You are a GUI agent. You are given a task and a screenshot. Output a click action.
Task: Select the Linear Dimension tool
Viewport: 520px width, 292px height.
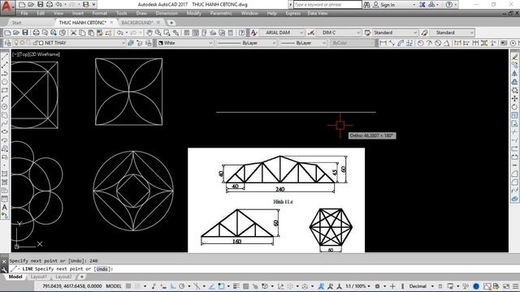click(383, 43)
